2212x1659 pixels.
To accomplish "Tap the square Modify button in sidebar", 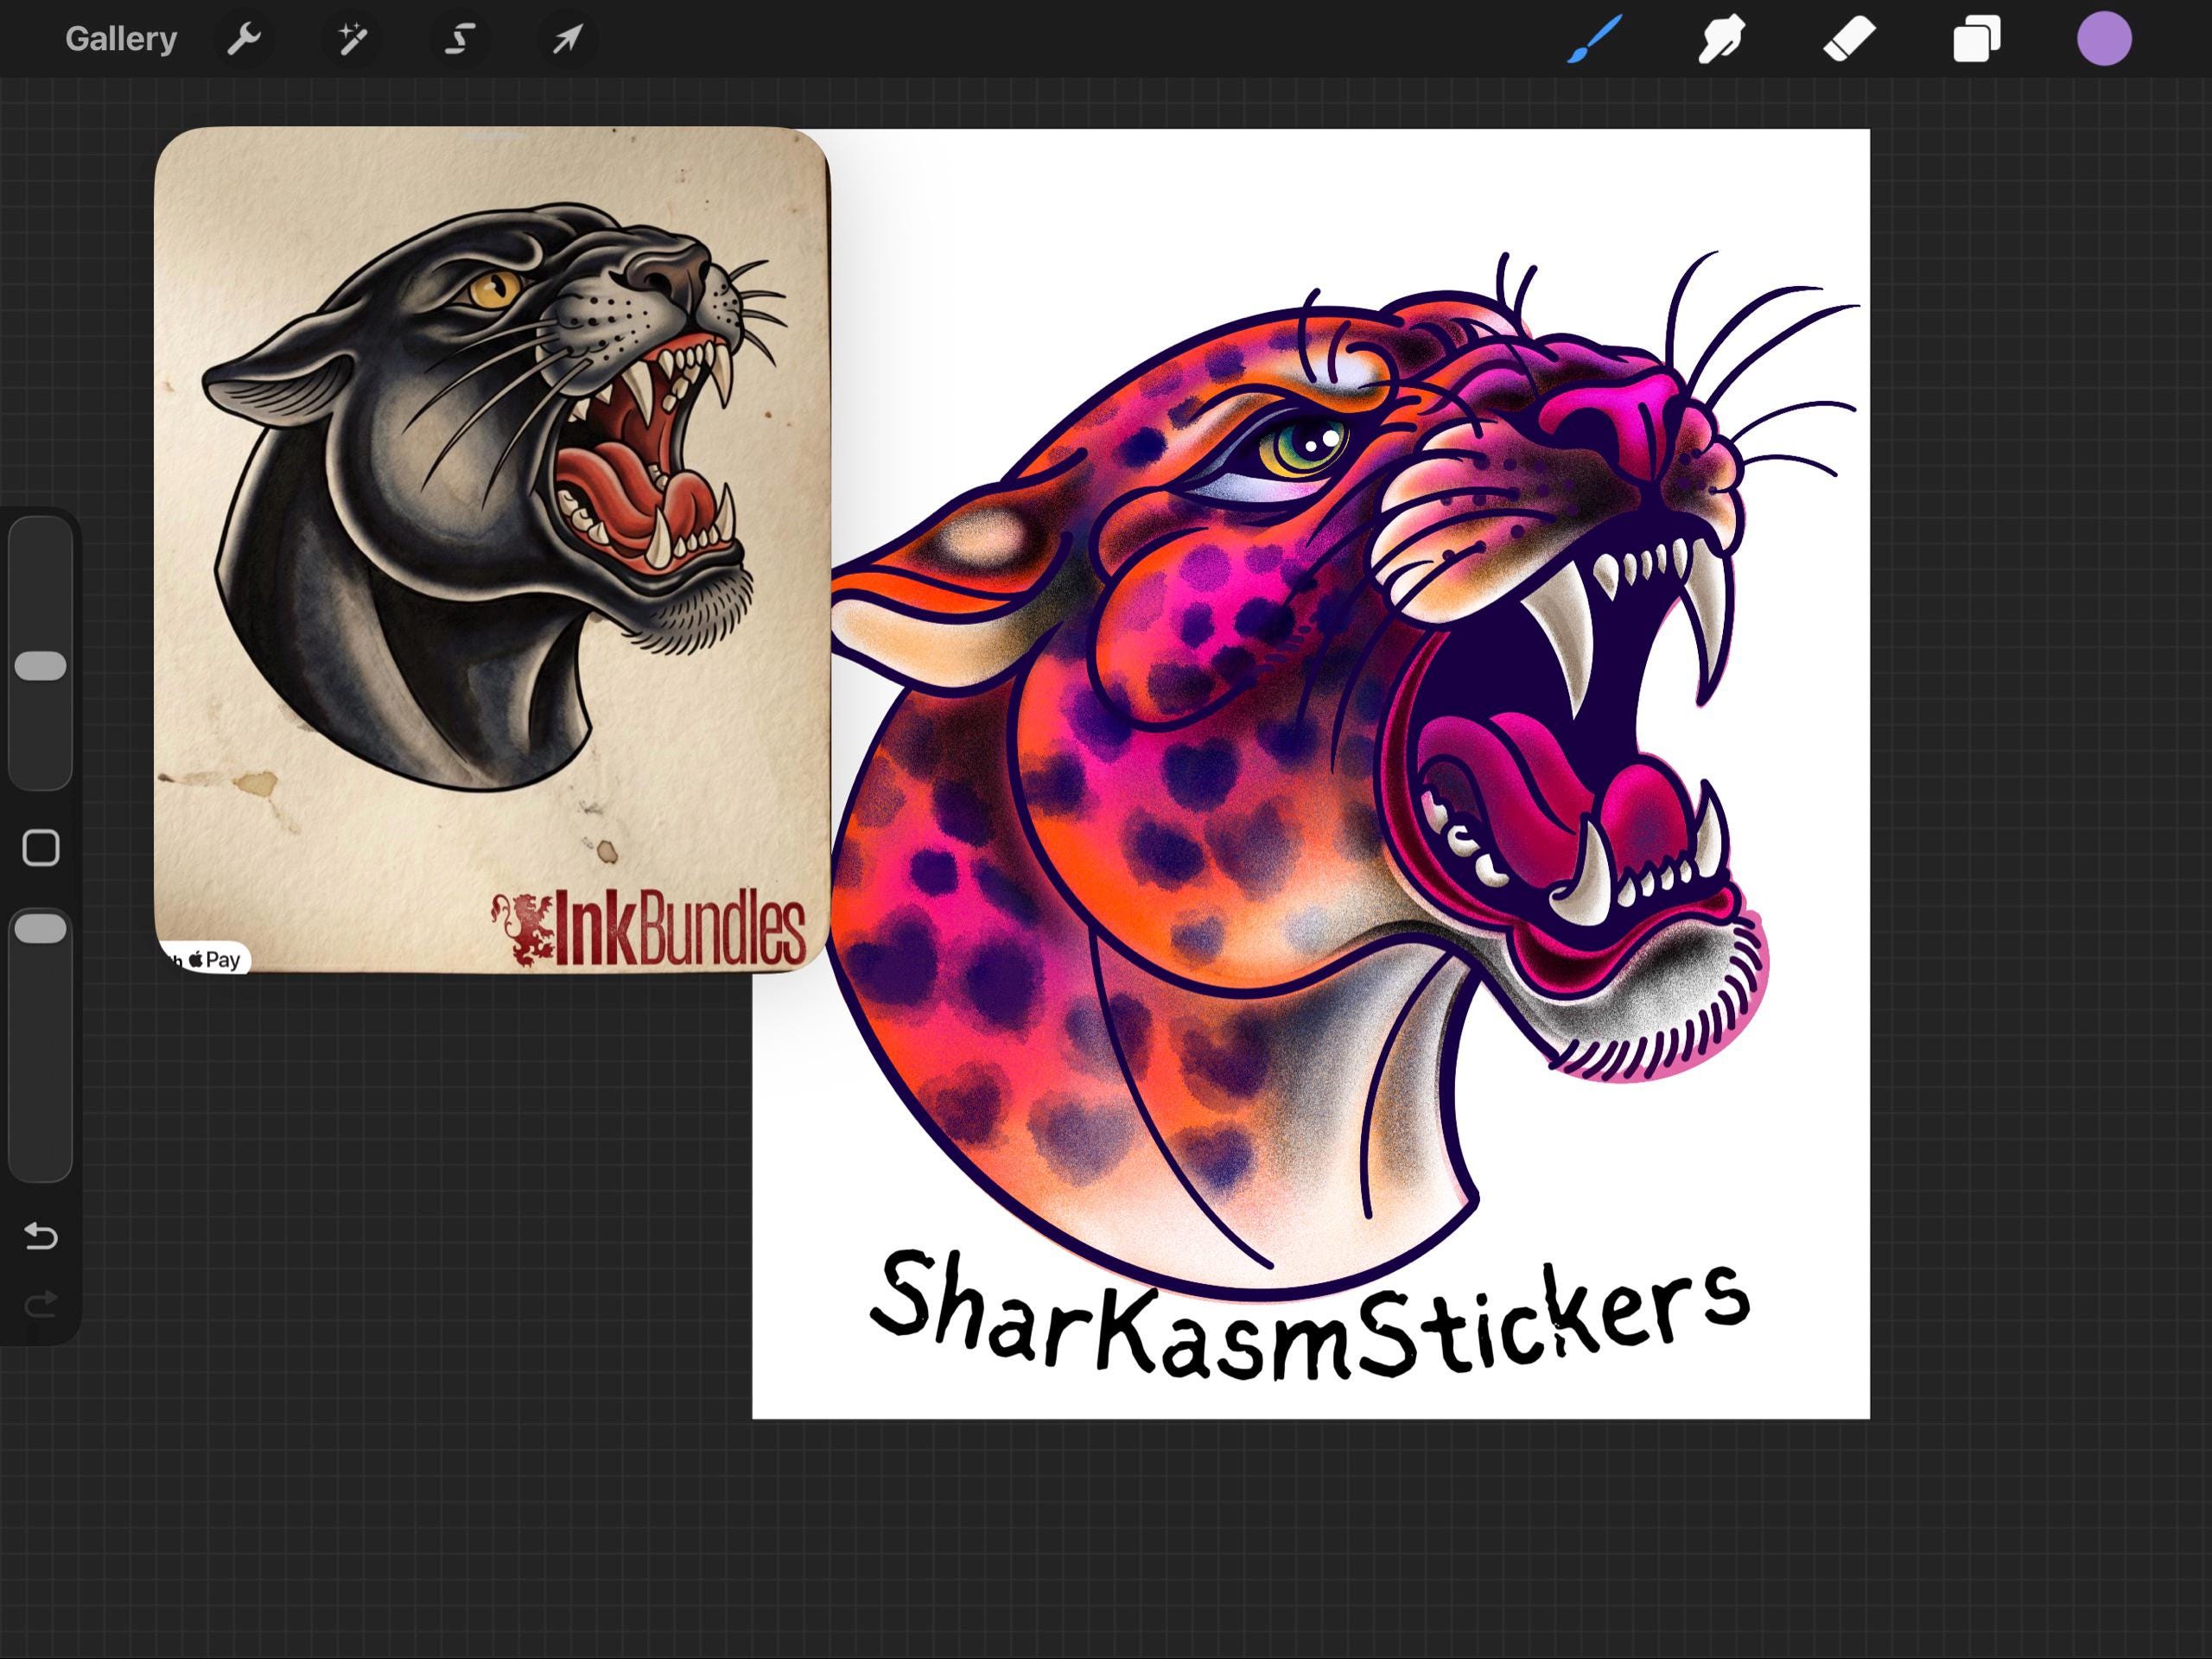I will pos(41,848).
